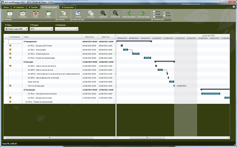
Task: Enable the Ano timeline scale checkbox
Action: point(154,12)
